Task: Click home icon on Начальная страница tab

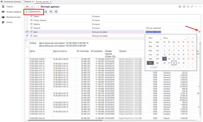Action: tap(2, 2)
